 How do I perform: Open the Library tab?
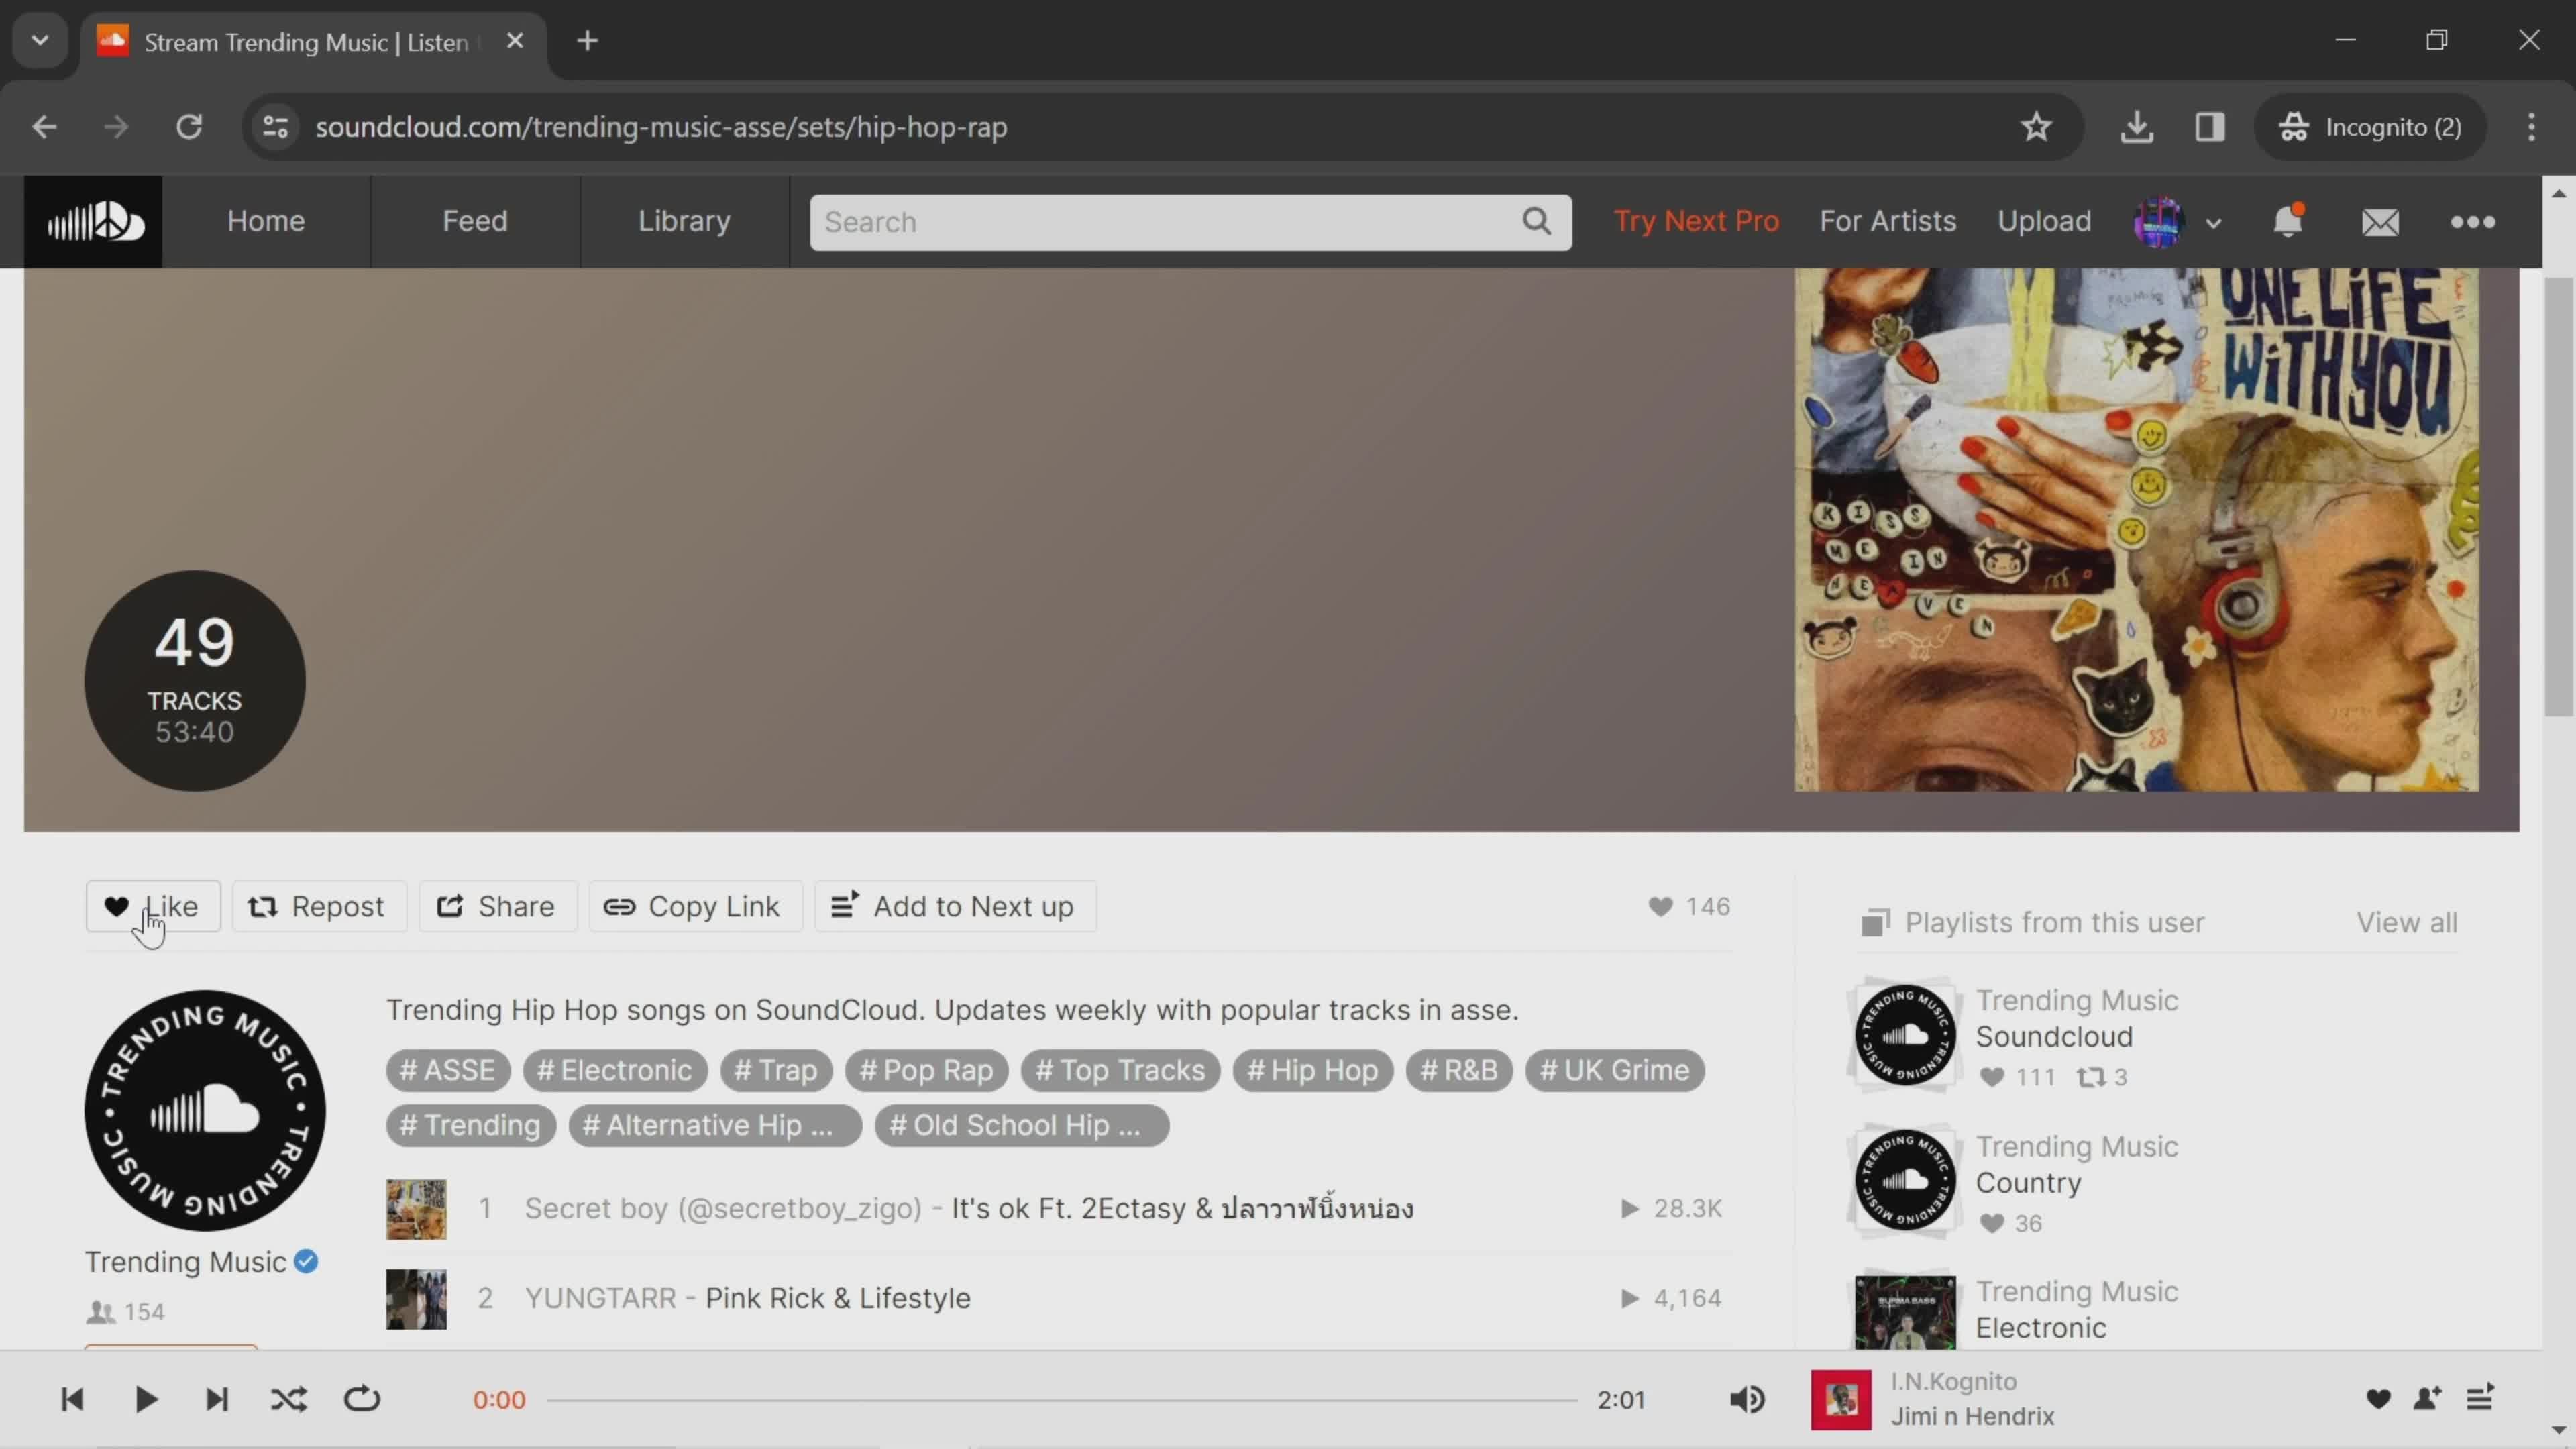[x=685, y=219]
